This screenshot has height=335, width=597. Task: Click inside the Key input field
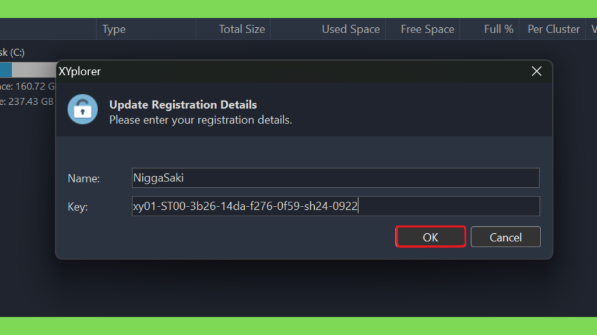[335, 206]
